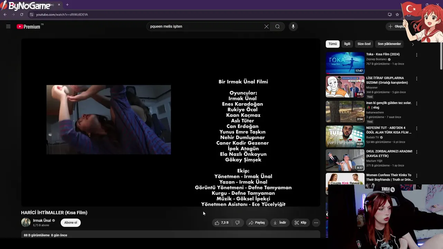Open LİSE İTİRAF GRUPLARINA SIZDIM thumbnail
The width and height of the screenshot is (443, 249).
click(x=345, y=87)
